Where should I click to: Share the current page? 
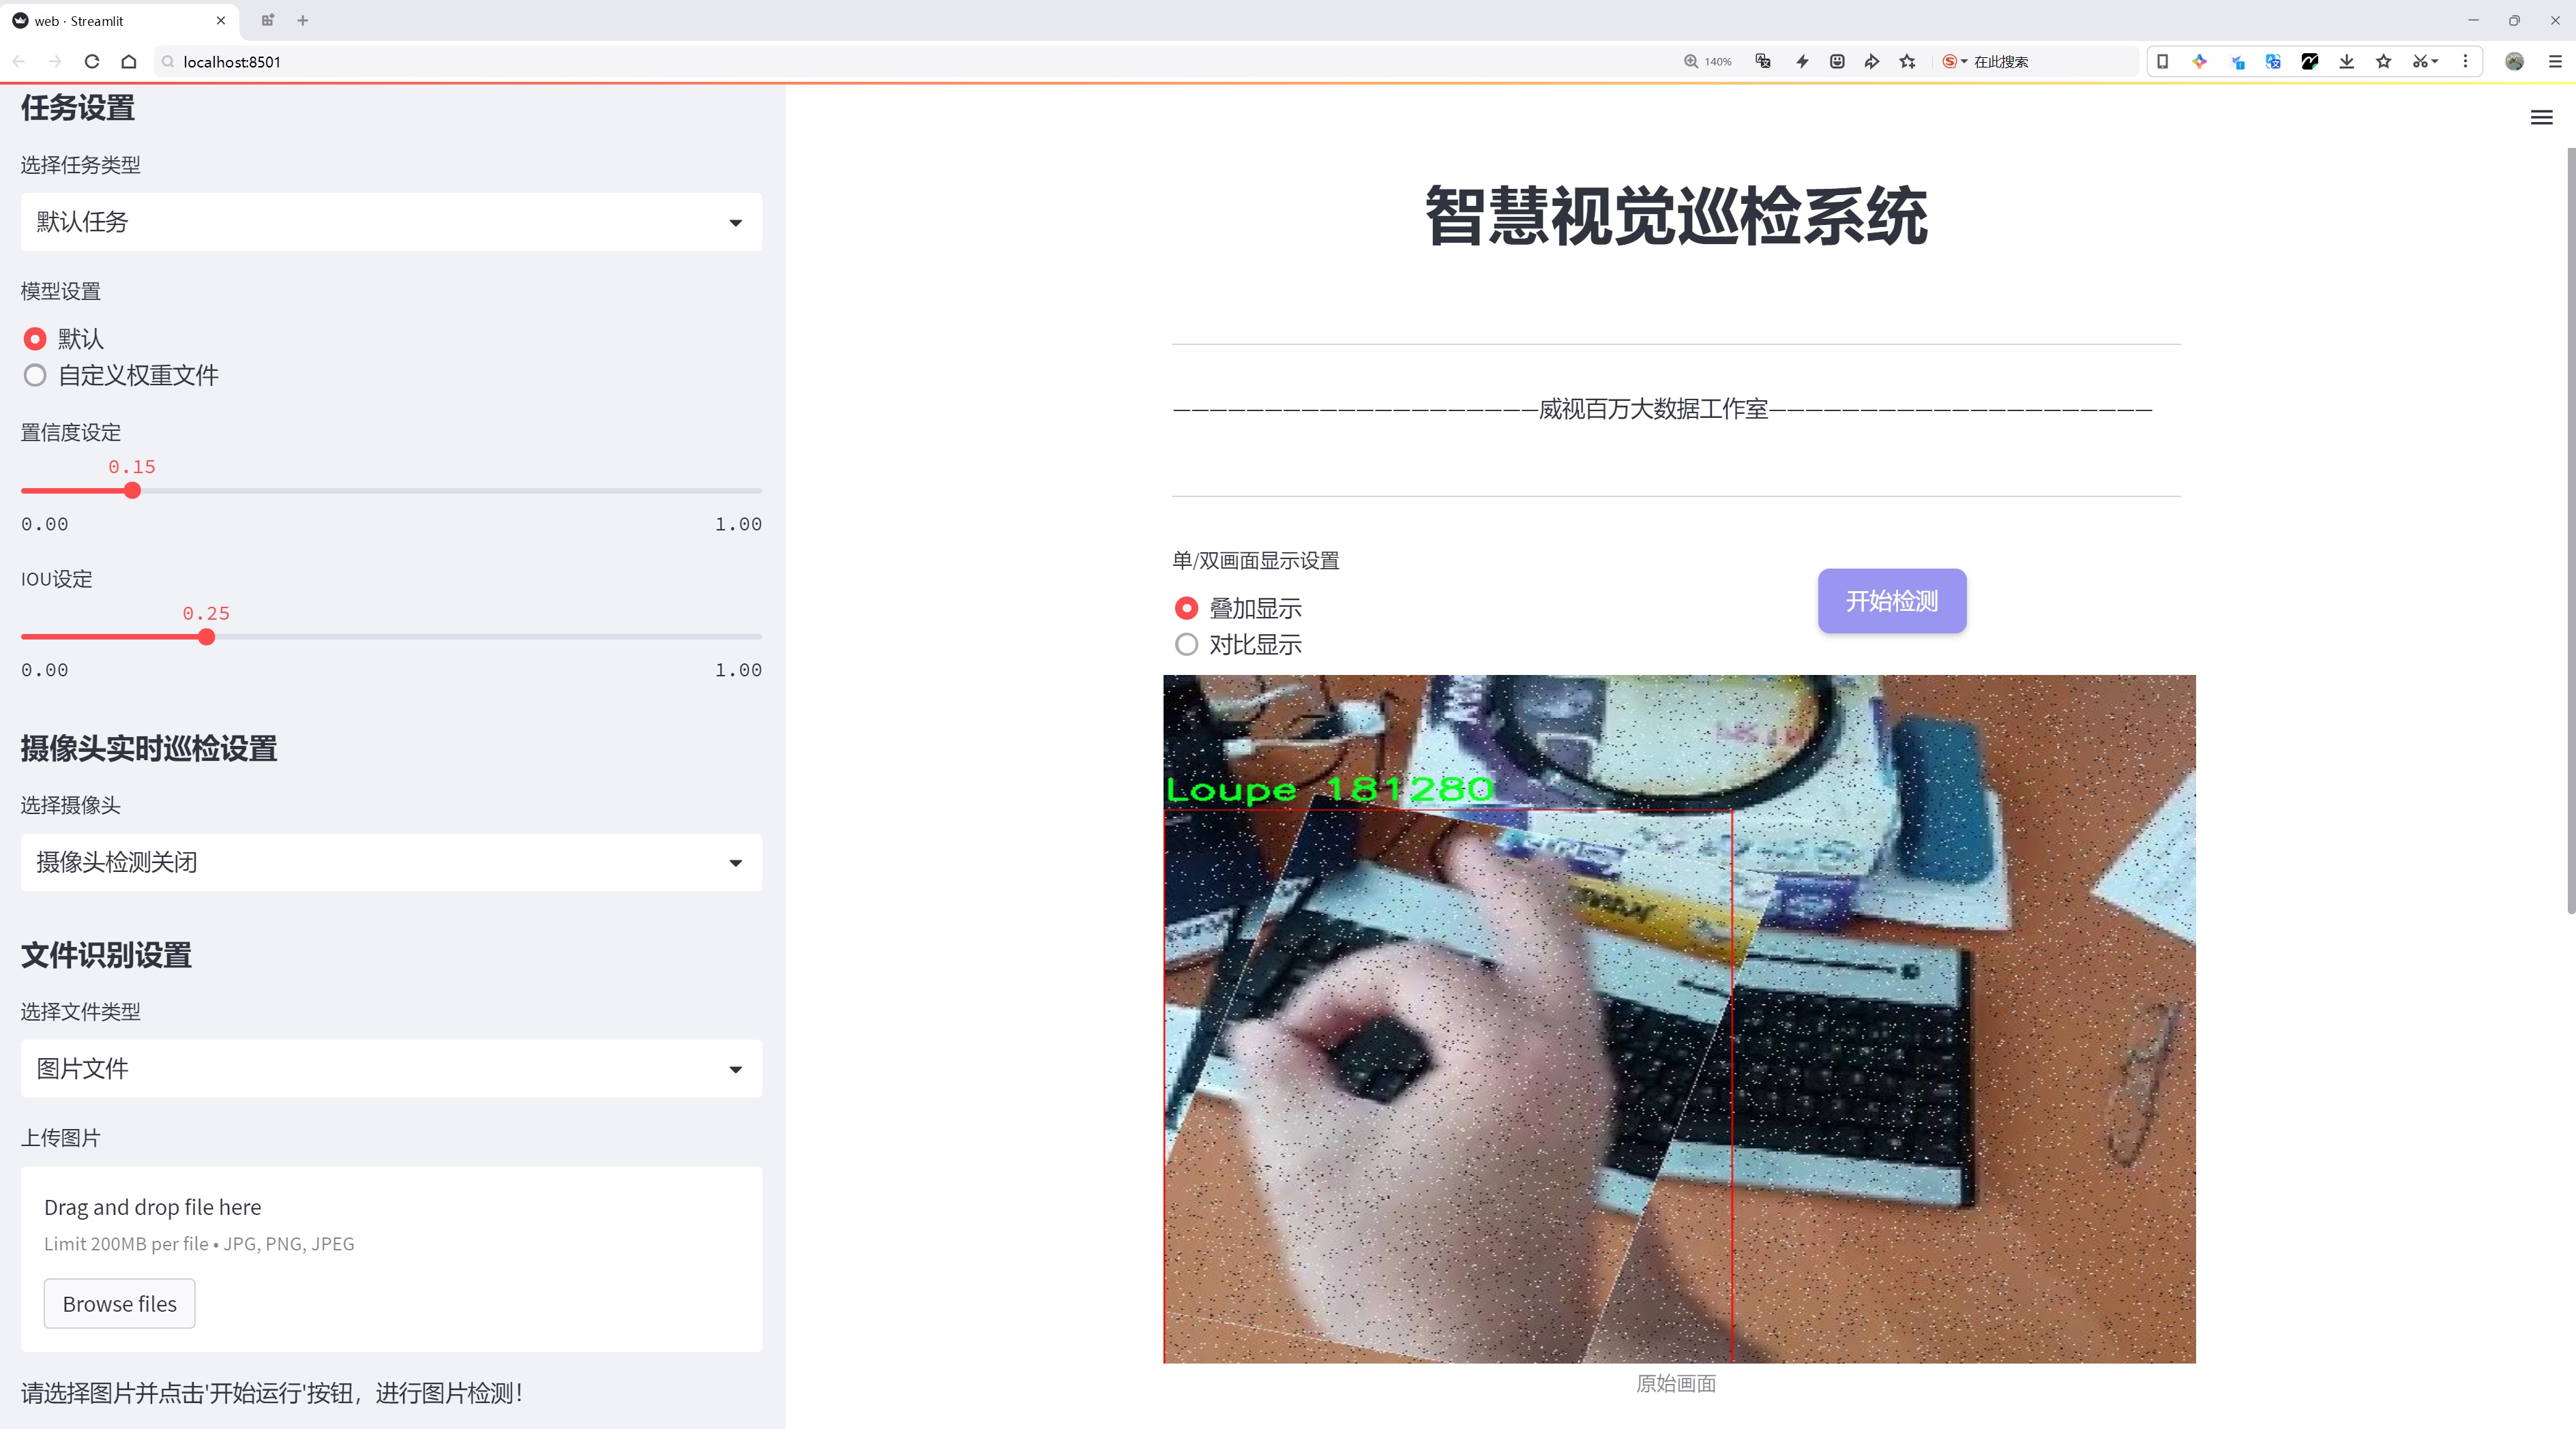[1872, 62]
